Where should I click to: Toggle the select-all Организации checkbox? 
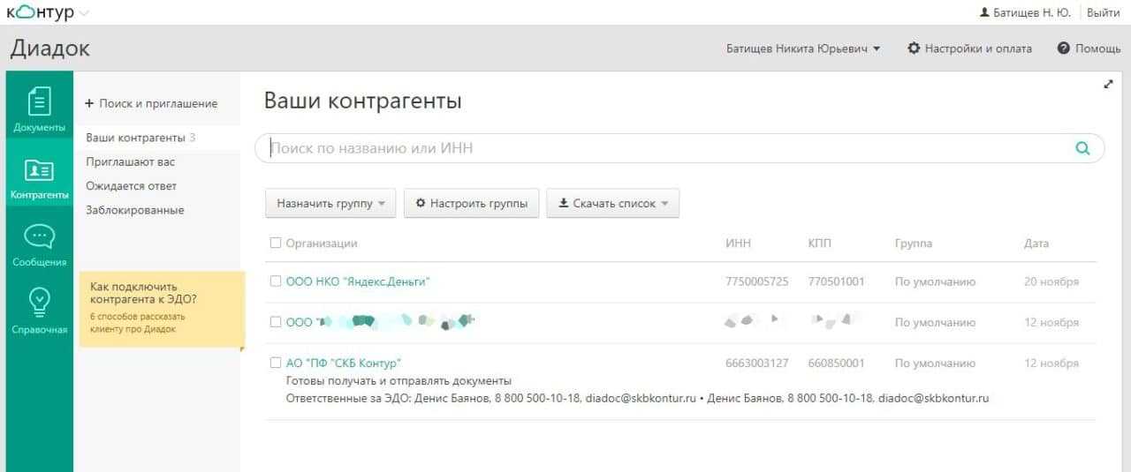tap(275, 243)
